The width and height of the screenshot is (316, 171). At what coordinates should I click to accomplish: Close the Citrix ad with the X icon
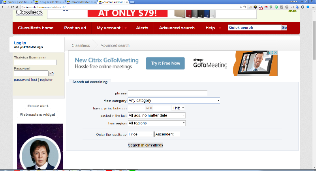(275, 53)
